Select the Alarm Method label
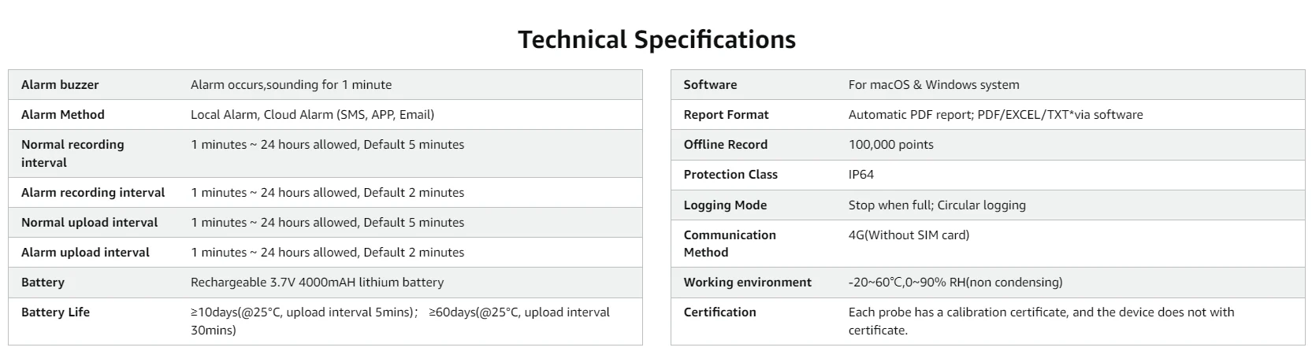 point(63,115)
